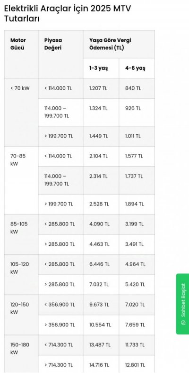189x373 pixels.
Task: Click the 150-180 kW motor power cell
Action: pos(21,354)
